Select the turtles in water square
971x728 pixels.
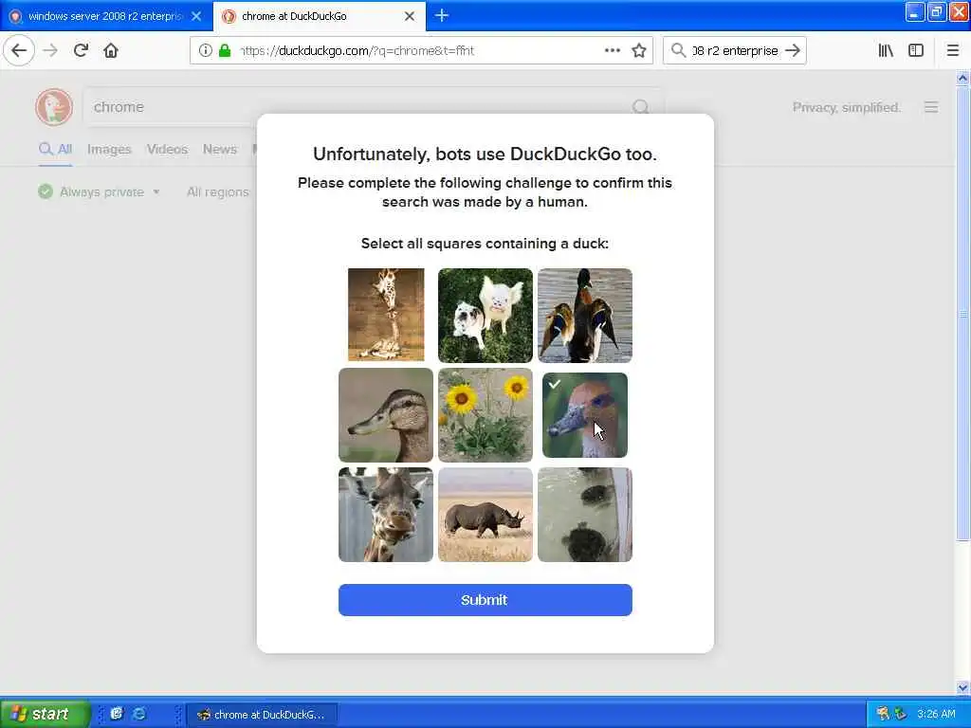[584, 515]
